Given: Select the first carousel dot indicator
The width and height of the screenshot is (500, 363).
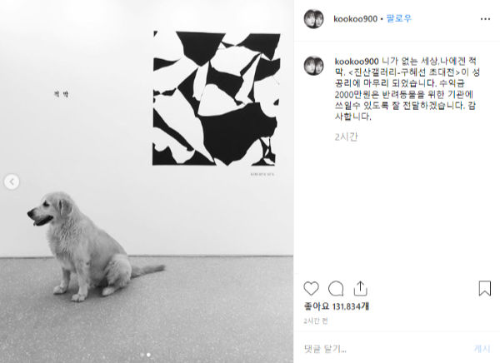Looking at the screenshot, I should pos(142,355).
